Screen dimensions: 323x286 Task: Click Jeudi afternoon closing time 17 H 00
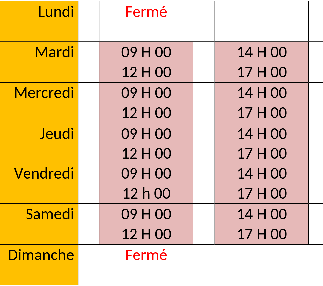(x=262, y=154)
